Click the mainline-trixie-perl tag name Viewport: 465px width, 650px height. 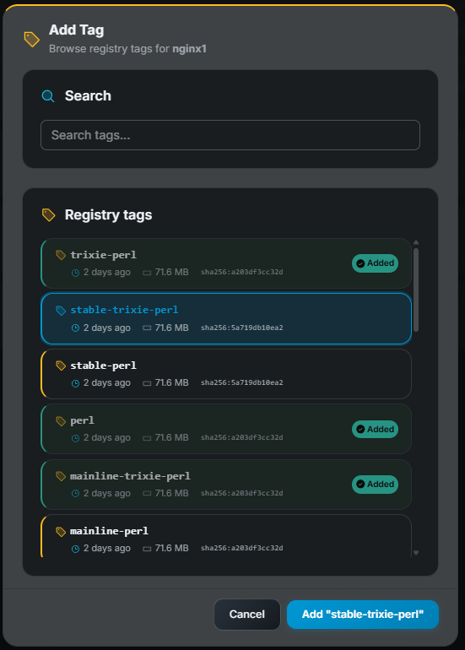130,476
